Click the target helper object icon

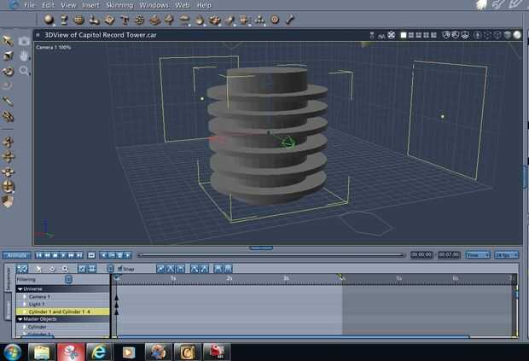tap(275, 20)
